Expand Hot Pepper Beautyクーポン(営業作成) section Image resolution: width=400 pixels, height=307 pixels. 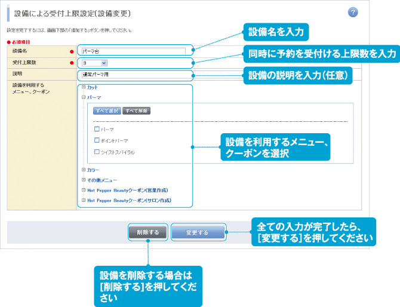click(x=84, y=191)
